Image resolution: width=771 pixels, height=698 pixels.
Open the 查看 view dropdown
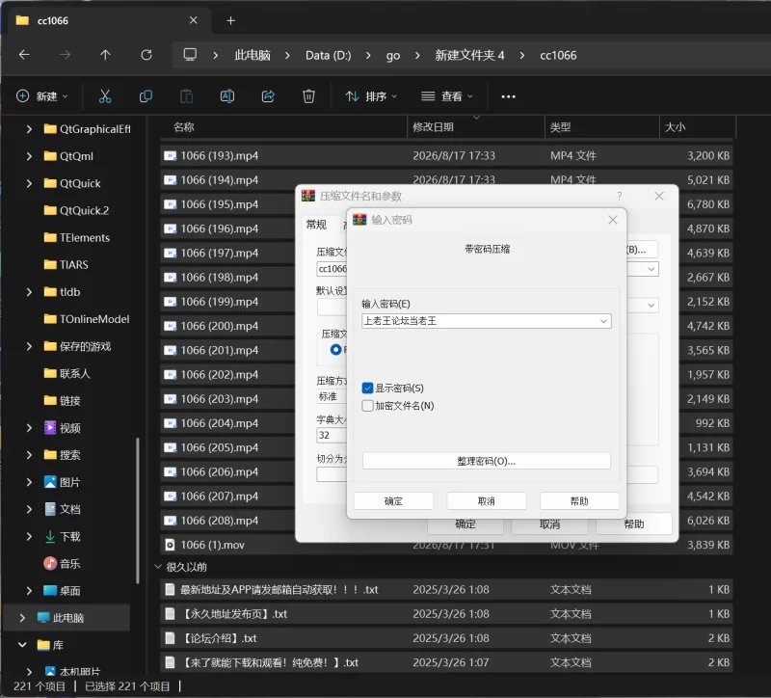coord(447,96)
